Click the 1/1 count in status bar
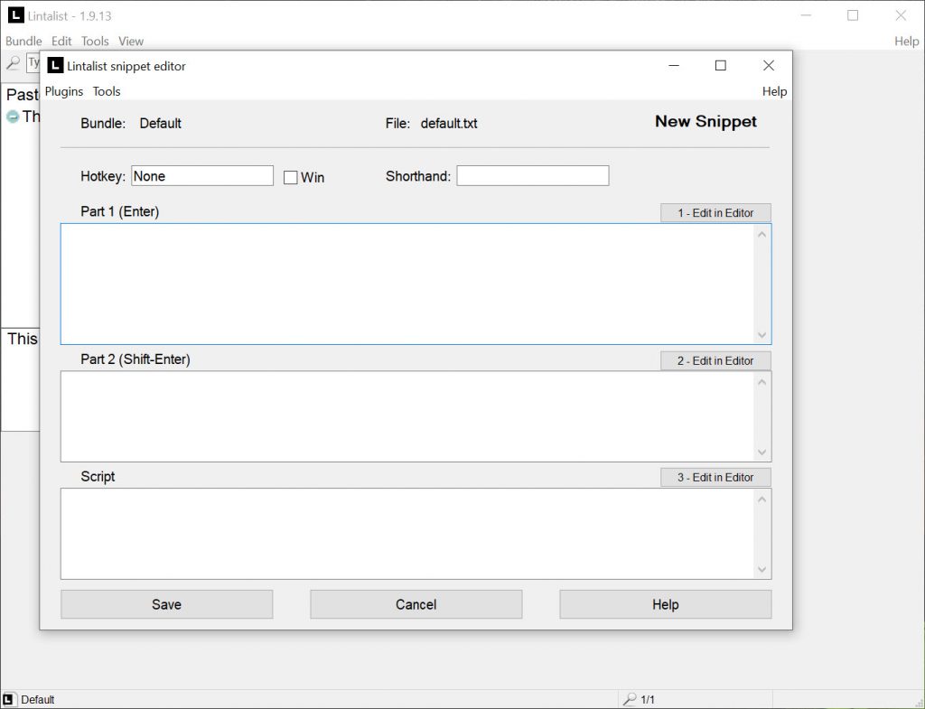Viewport: 925px width, 709px height. [648, 700]
